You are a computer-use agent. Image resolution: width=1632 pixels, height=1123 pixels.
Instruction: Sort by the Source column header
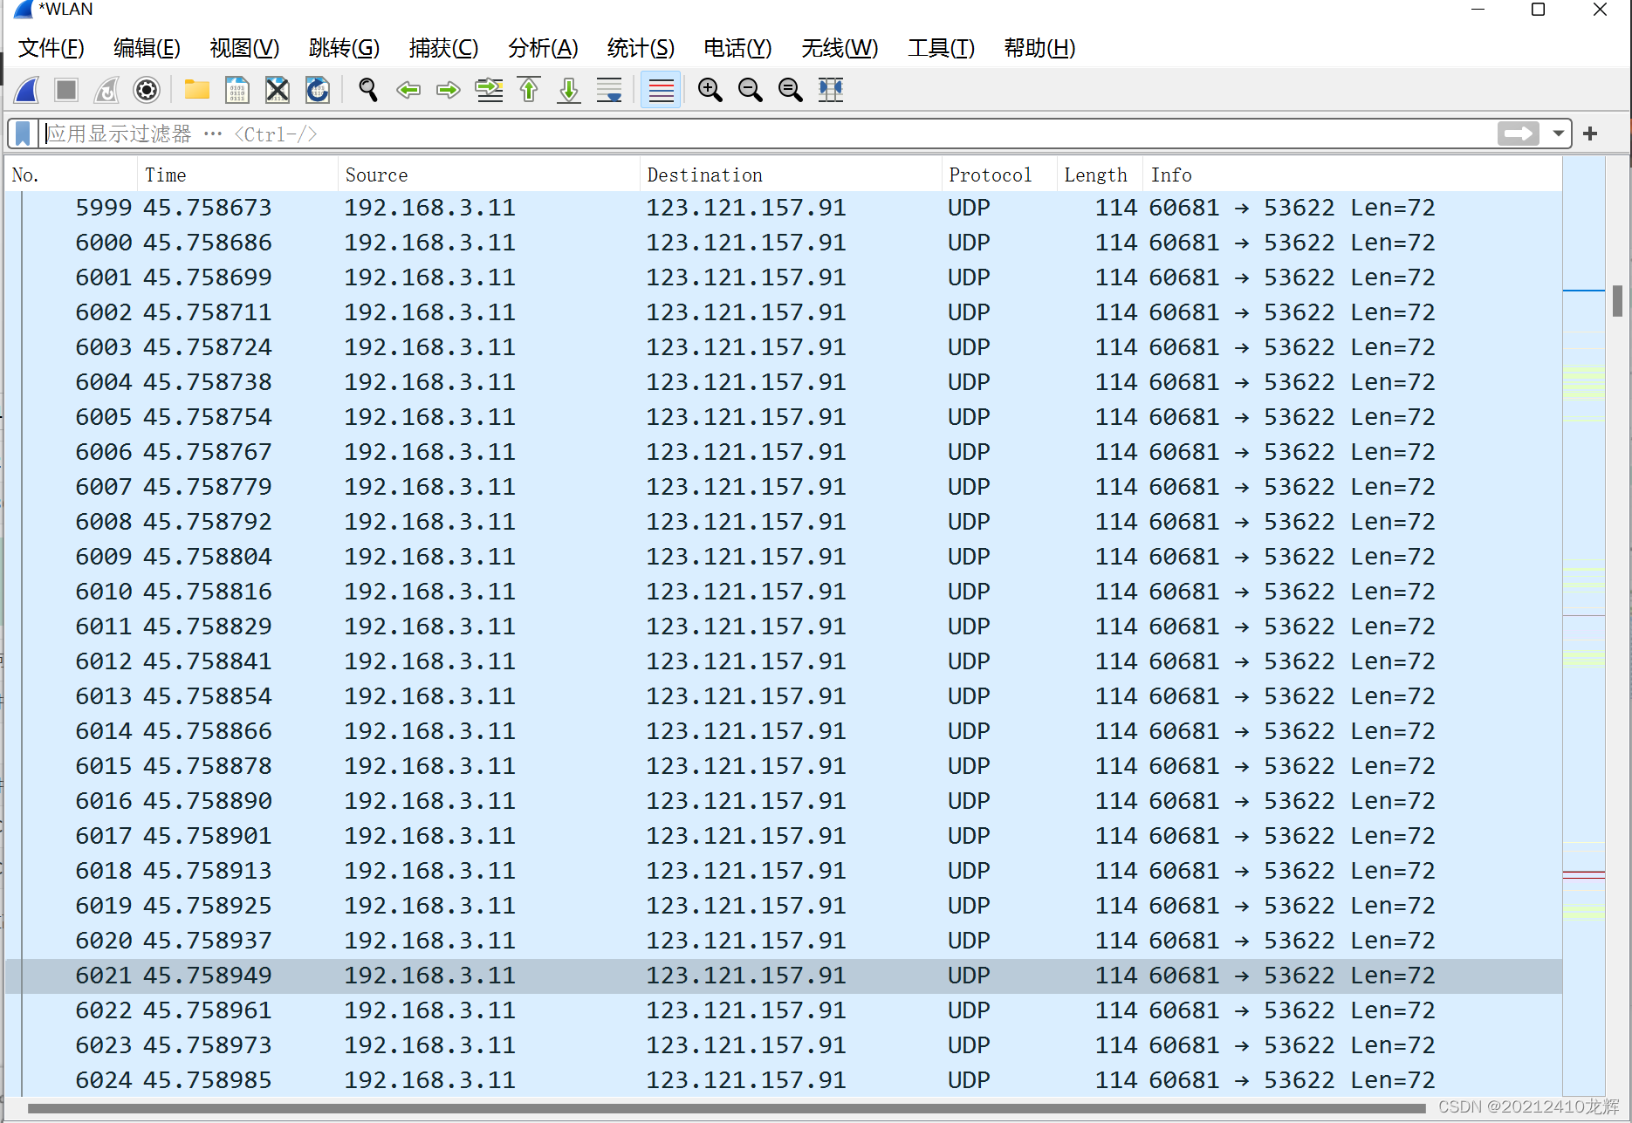click(489, 175)
